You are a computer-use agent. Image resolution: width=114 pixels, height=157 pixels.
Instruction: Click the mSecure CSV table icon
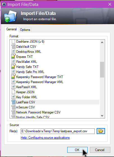tap(13, 107)
